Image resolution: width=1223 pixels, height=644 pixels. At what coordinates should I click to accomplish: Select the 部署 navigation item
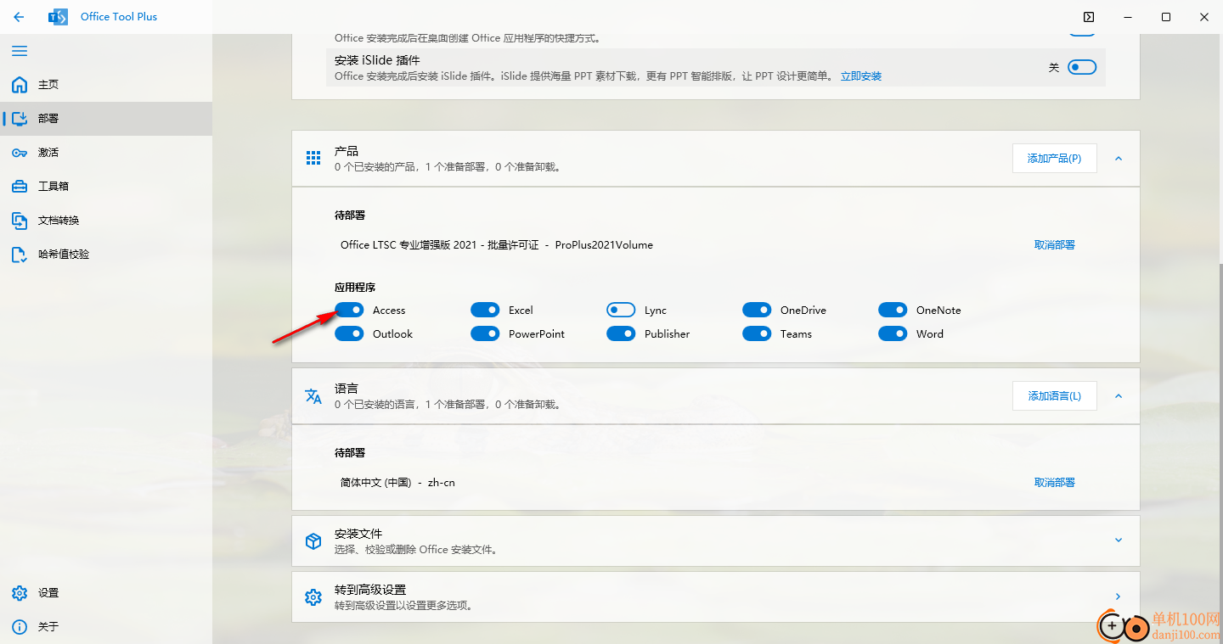pos(106,119)
